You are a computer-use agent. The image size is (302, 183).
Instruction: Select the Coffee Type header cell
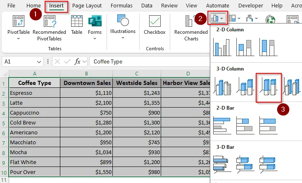pos(35,83)
